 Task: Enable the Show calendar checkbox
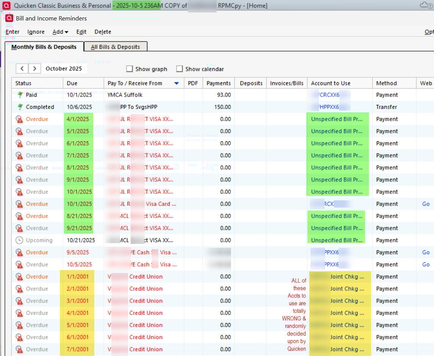(180, 69)
